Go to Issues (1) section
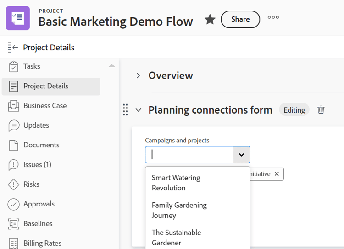Image resolution: width=344 pixels, height=249 pixels. (x=37, y=165)
